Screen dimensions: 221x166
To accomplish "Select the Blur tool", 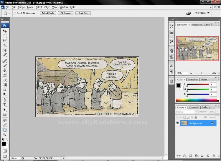I will 5,89.
